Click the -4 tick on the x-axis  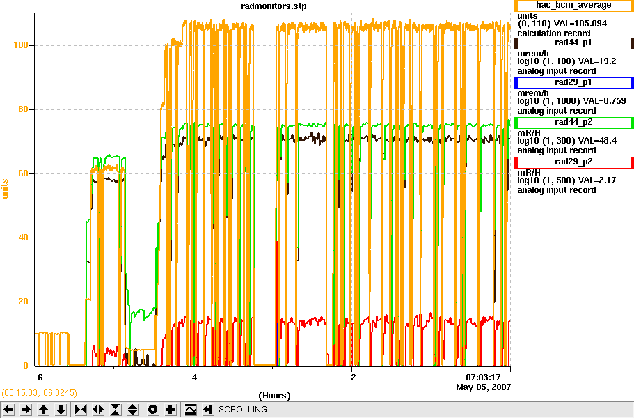(x=193, y=378)
